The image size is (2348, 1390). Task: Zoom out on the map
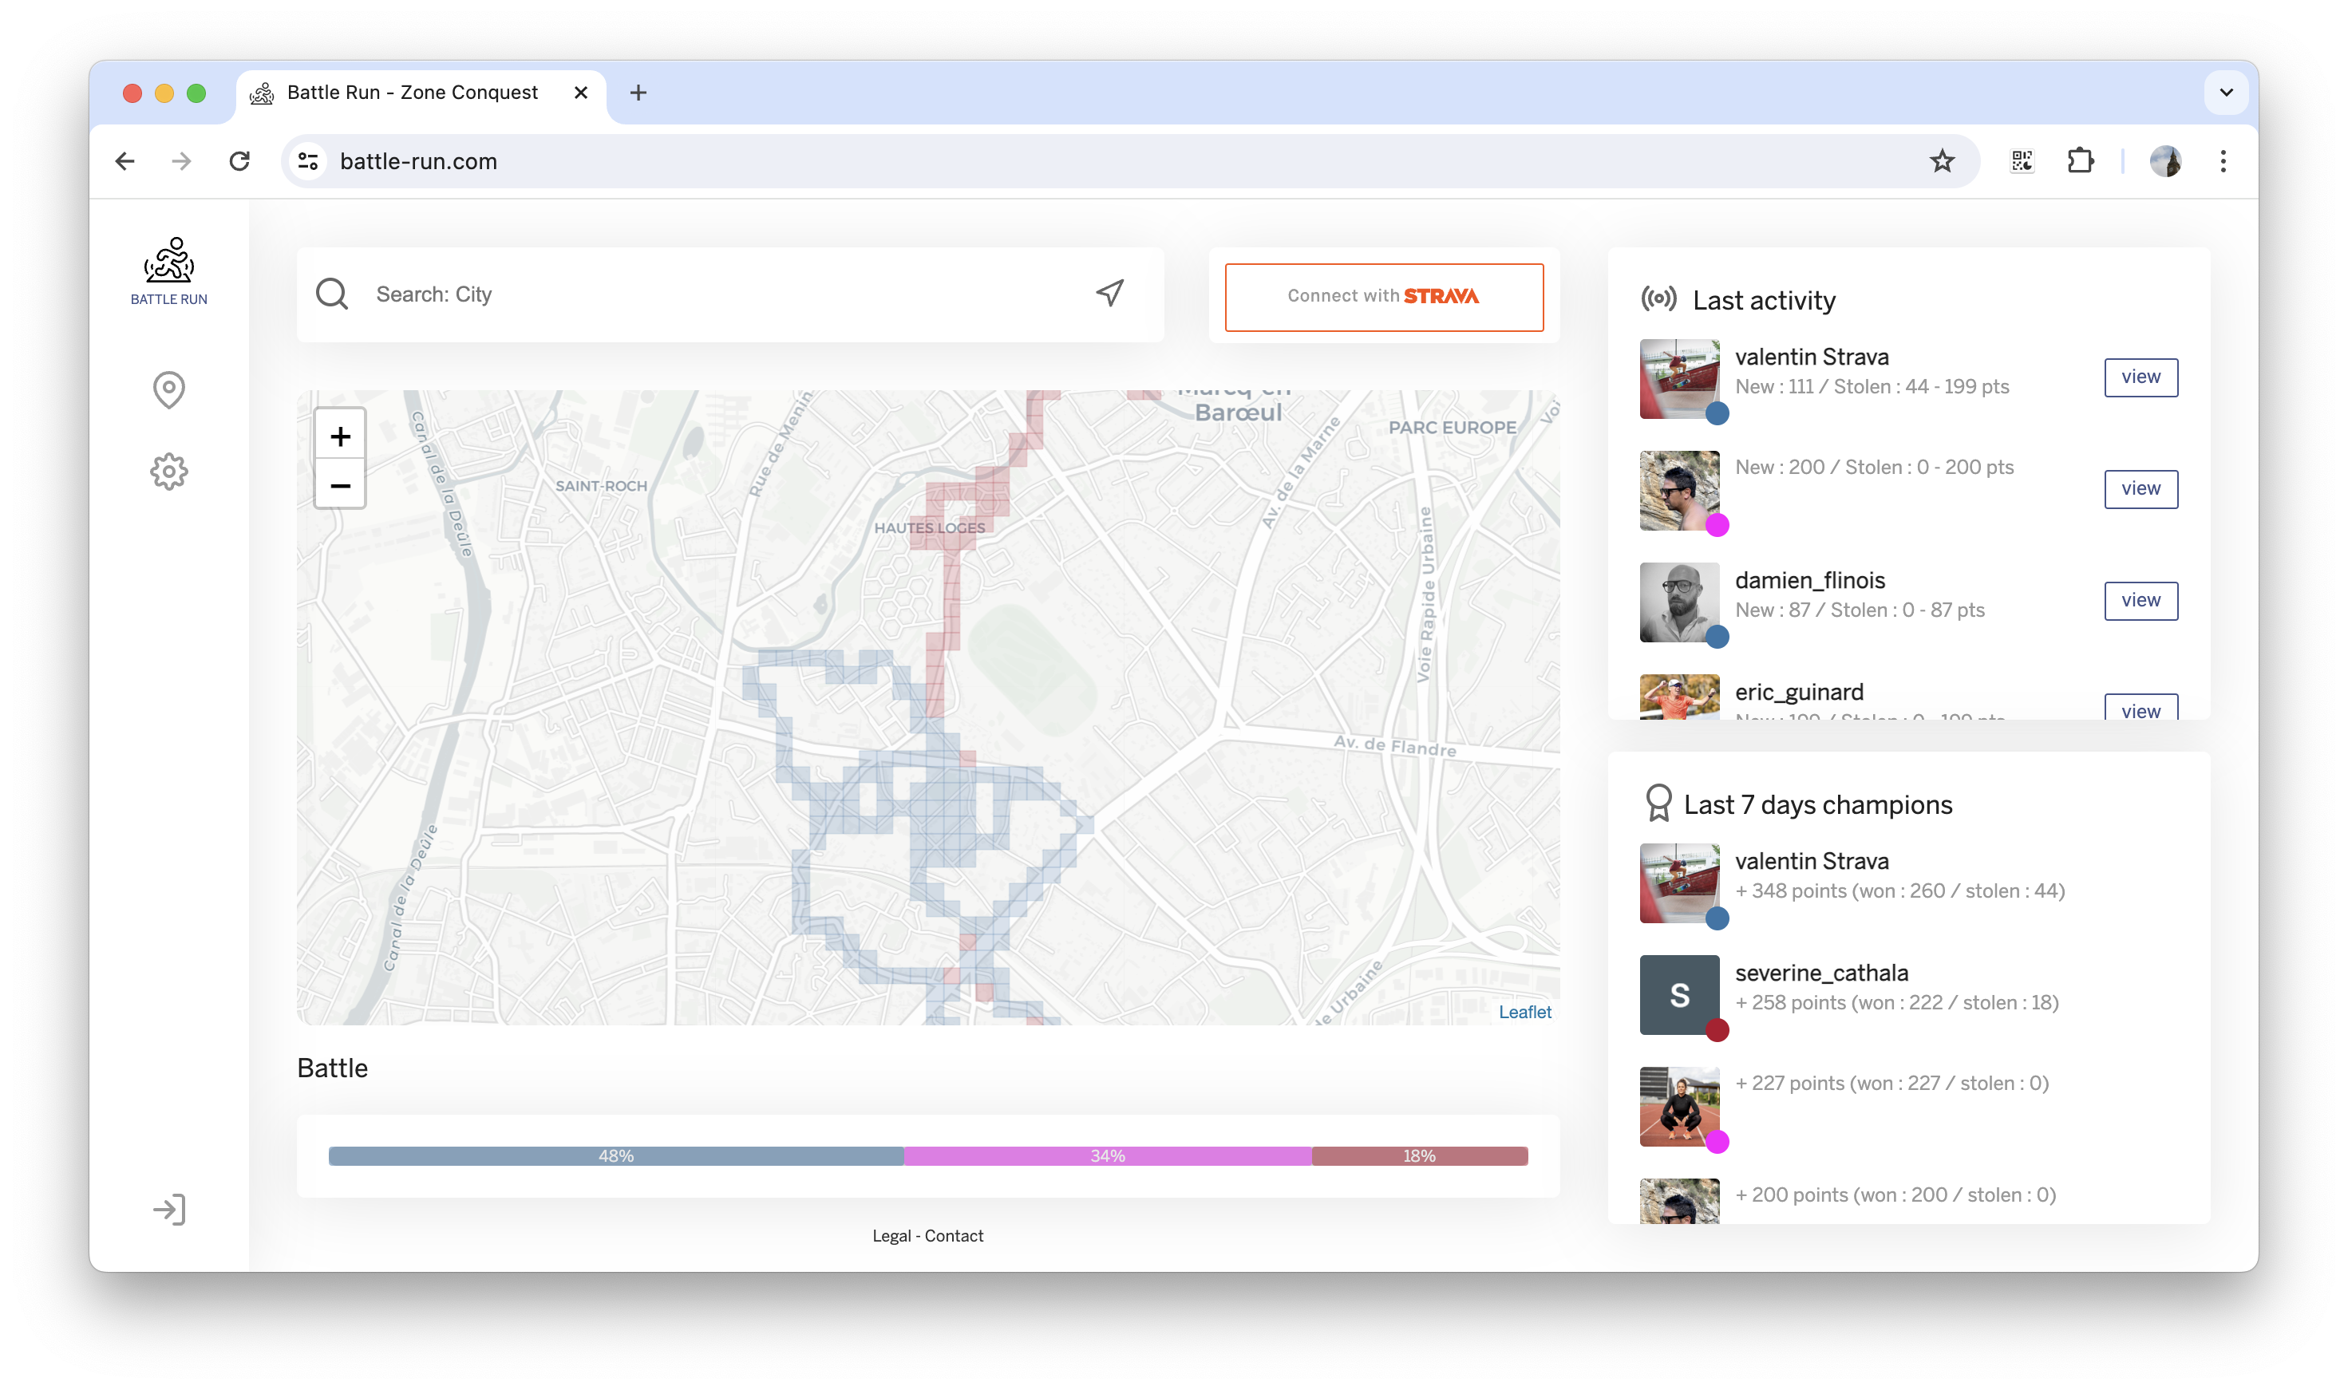pyautogui.click(x=340, y=485)
